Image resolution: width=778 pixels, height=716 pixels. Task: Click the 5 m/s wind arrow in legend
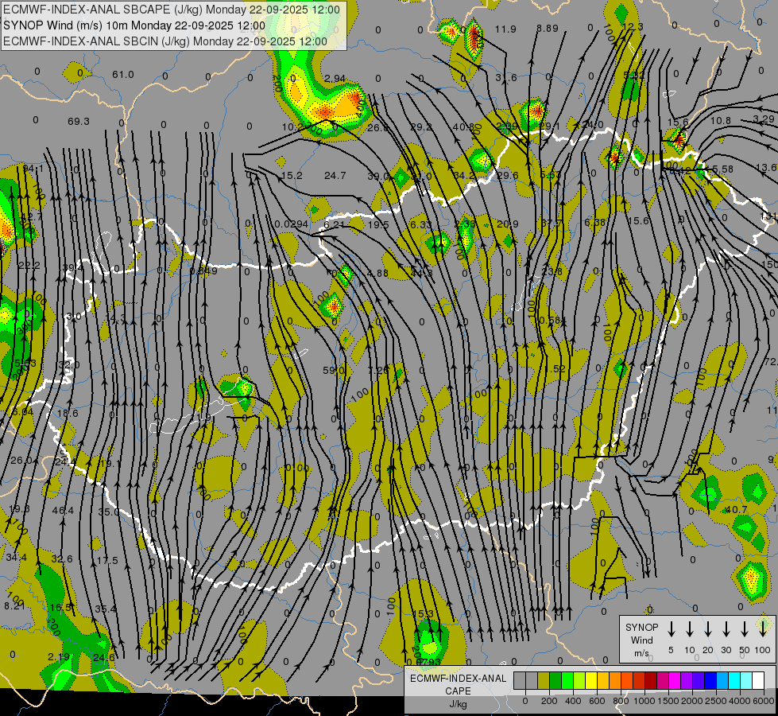672,629
